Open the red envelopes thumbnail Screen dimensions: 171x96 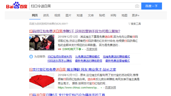tap(42, 81)
